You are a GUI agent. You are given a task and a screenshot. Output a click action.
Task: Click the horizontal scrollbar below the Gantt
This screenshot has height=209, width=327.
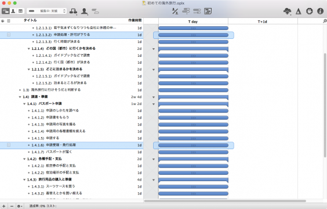click(225, 201)
